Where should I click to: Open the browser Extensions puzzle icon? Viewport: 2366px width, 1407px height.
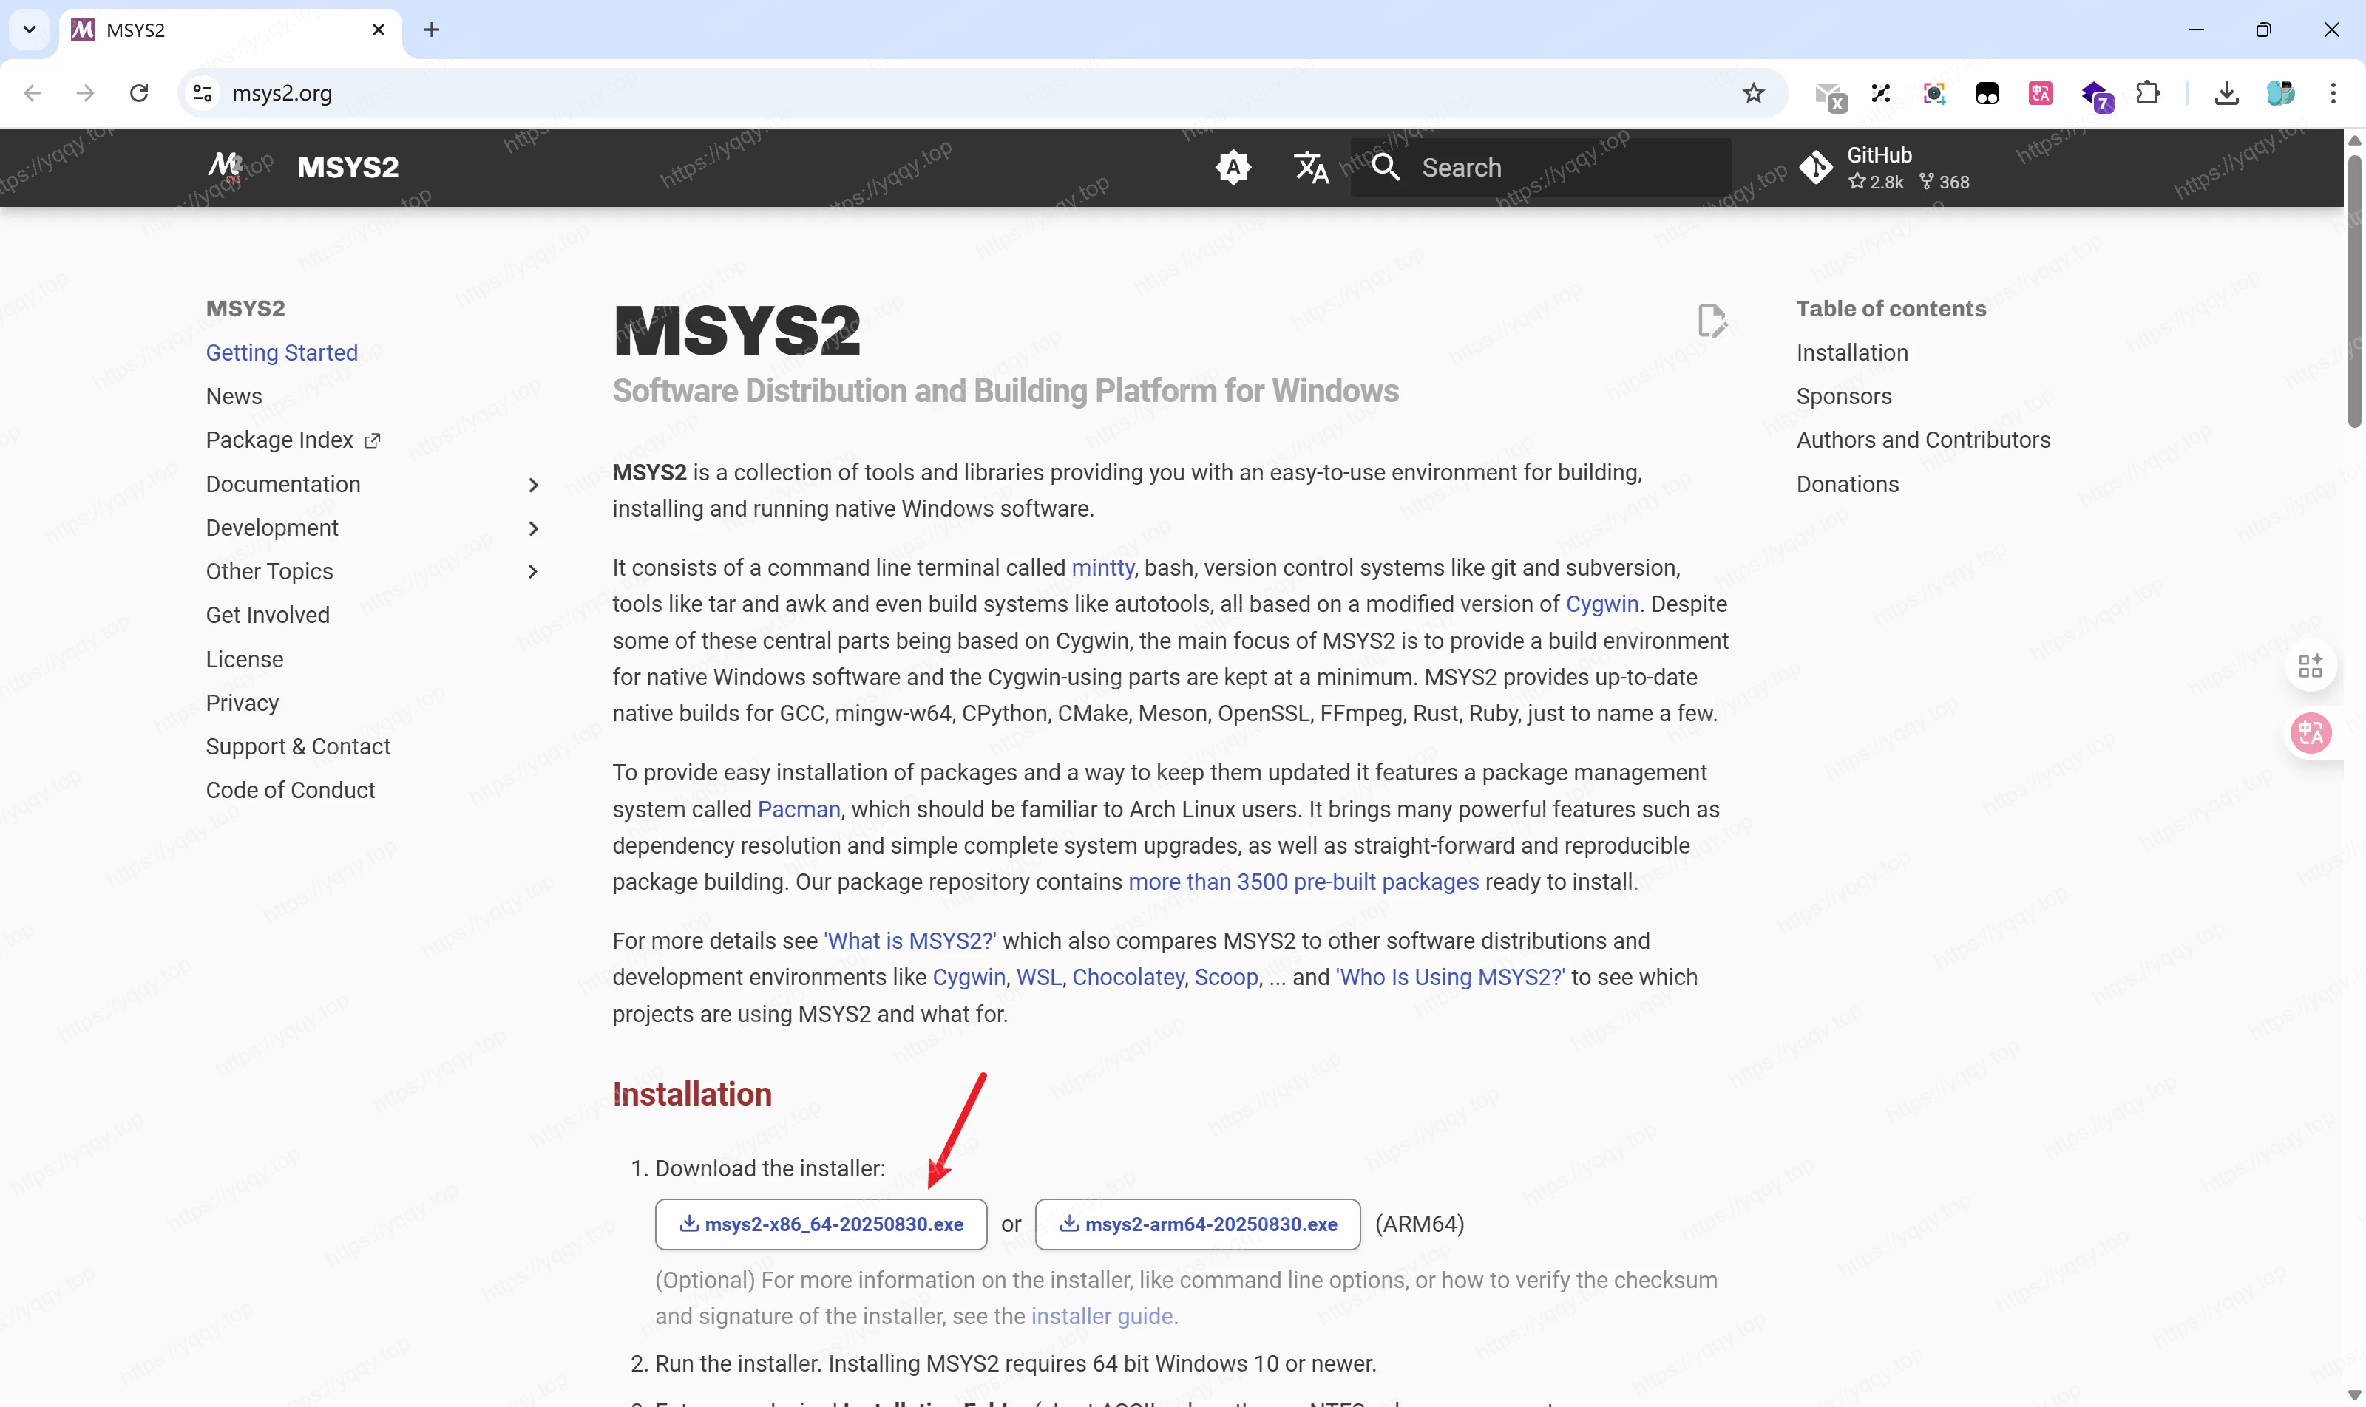2148,93
